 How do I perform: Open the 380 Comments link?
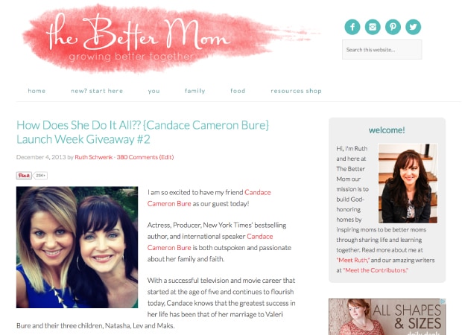point(137,157)
